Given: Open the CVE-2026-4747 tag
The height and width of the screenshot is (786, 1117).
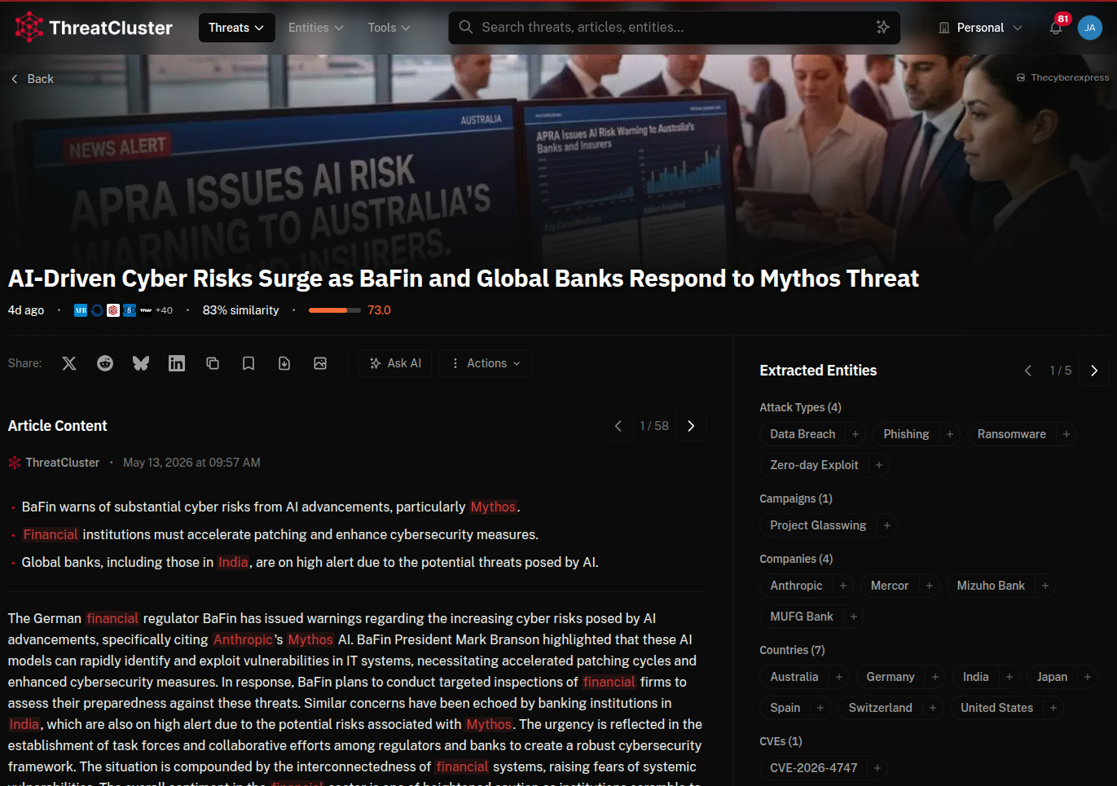Looking at the screenshot, I should pos(813,768).
